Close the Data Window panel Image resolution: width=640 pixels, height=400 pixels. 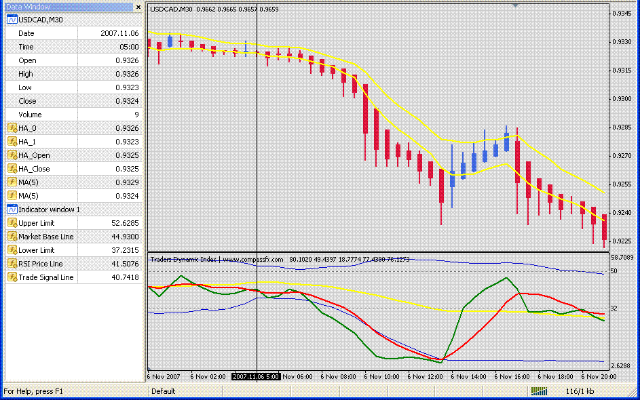138,7
